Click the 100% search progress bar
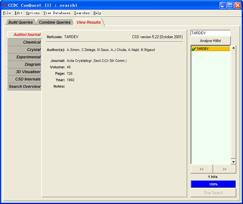The image size is (243, 204). (x=213, y=184)
